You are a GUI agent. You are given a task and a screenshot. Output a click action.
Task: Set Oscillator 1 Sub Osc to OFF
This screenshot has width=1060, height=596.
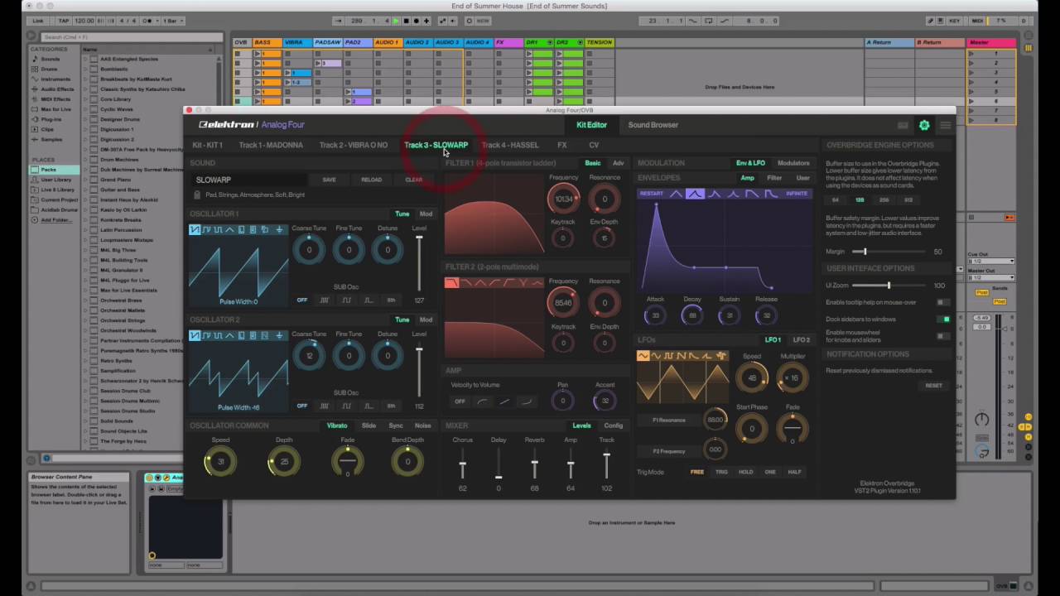point(301,300)
